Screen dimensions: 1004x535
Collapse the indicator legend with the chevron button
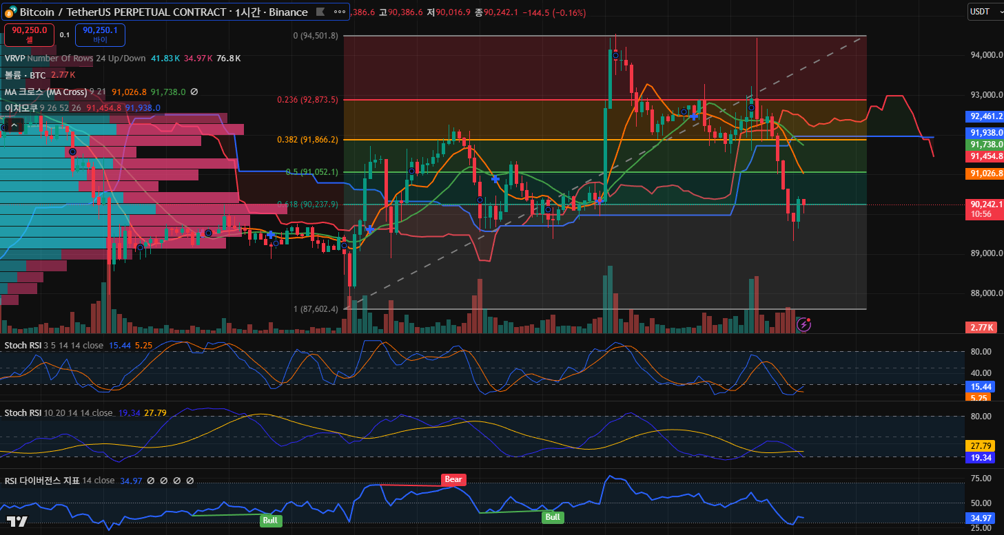(14, 125)
